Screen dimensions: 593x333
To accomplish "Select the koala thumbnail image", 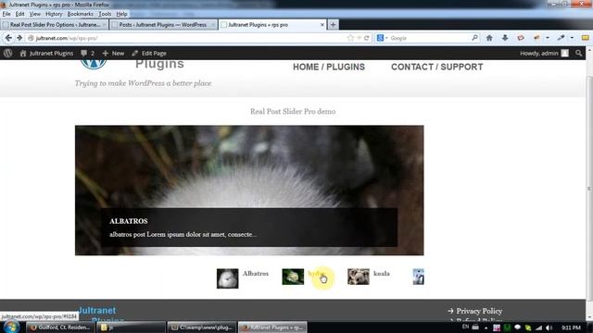I will point(359,277).
